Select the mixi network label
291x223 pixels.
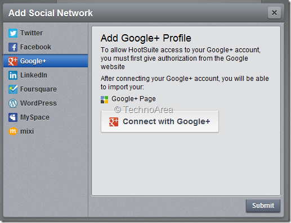coord(27,131)
